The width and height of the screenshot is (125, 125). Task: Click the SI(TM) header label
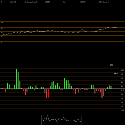[x=47, y=2]
